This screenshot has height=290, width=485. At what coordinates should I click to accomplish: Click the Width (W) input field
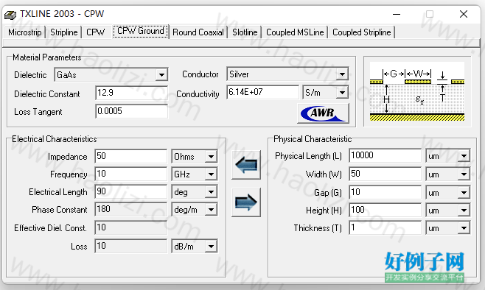tap(385, 174)
